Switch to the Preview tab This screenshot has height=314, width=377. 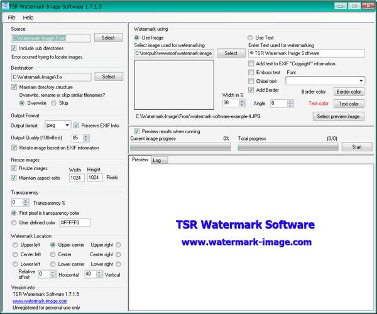[140, 160]
